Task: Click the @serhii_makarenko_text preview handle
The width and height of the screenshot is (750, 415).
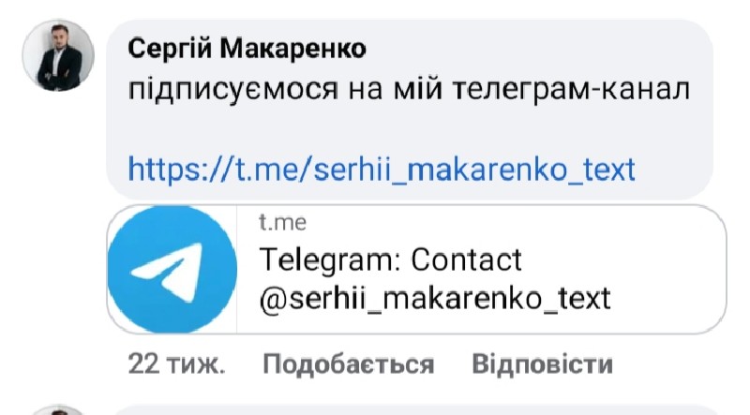Action: 434,298
